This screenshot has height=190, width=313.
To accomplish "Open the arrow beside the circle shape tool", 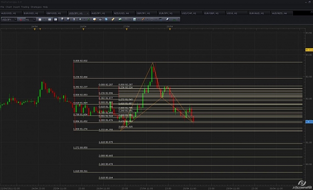I will click(x=156, y=19).
